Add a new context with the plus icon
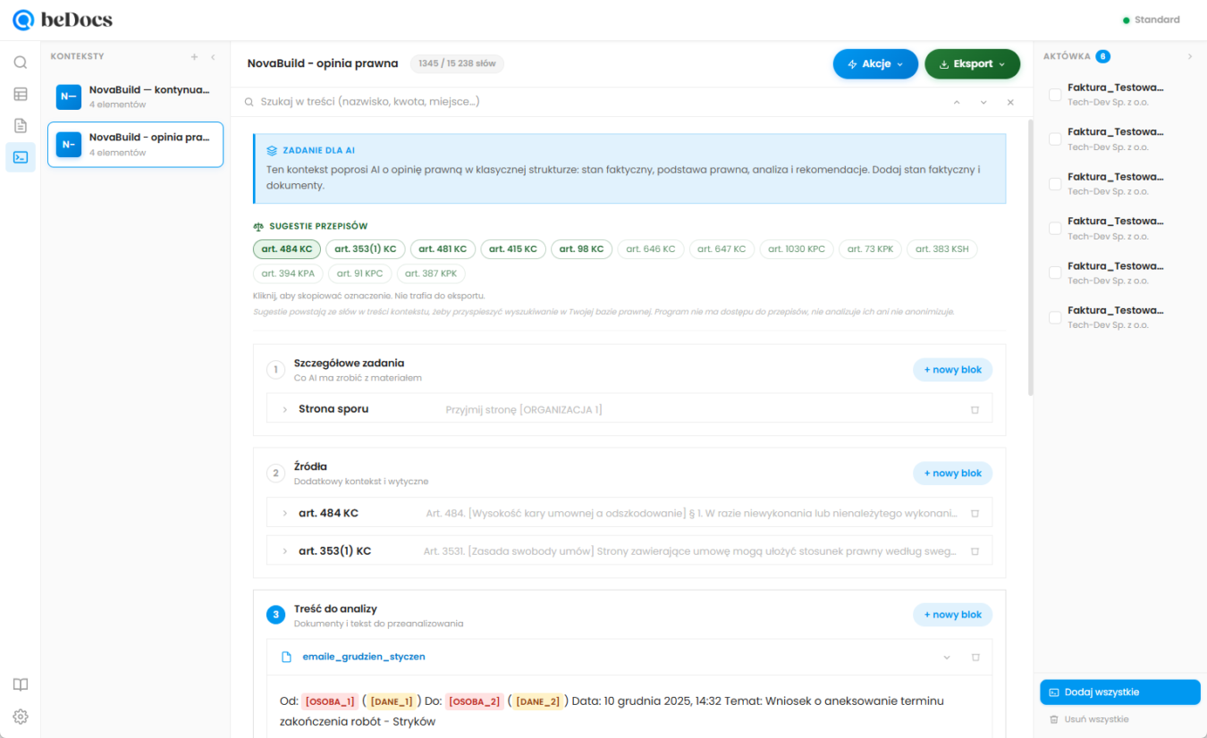 click(194, 56)
